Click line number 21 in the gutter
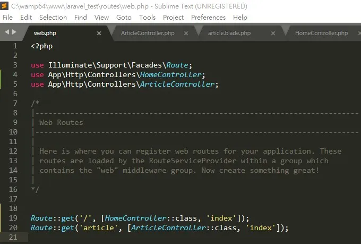This screenshot has width=361, height=244. click(13, 237)
